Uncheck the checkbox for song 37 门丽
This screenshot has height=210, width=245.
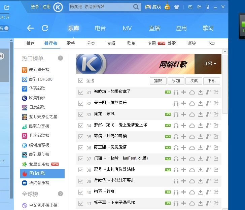click(x=80, y=159)
